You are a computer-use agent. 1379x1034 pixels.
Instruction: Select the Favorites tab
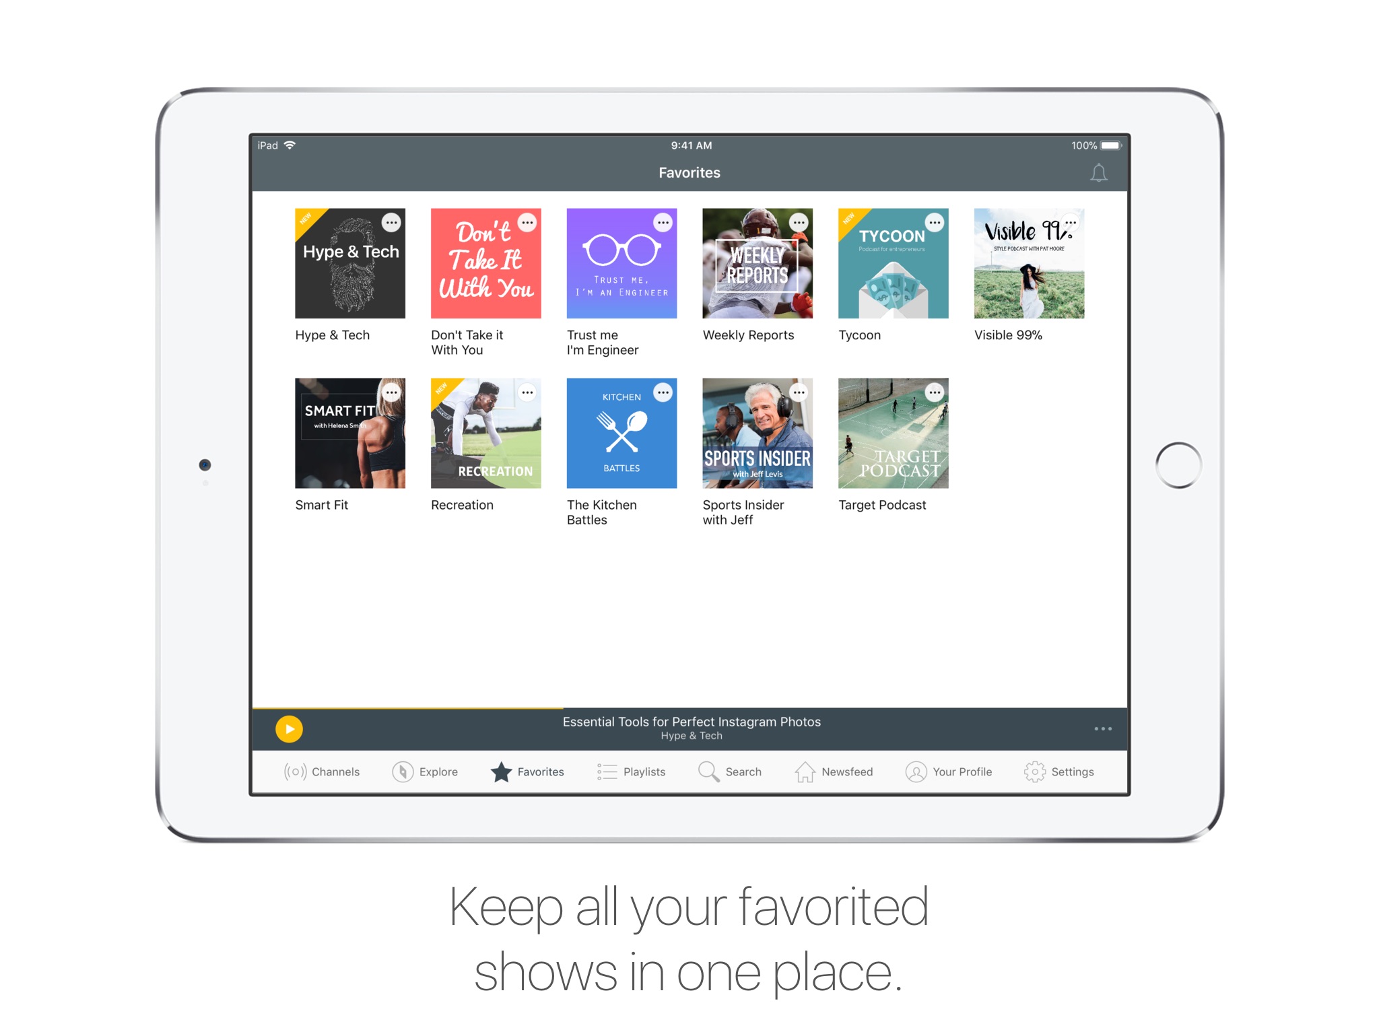tap(527, 772)
